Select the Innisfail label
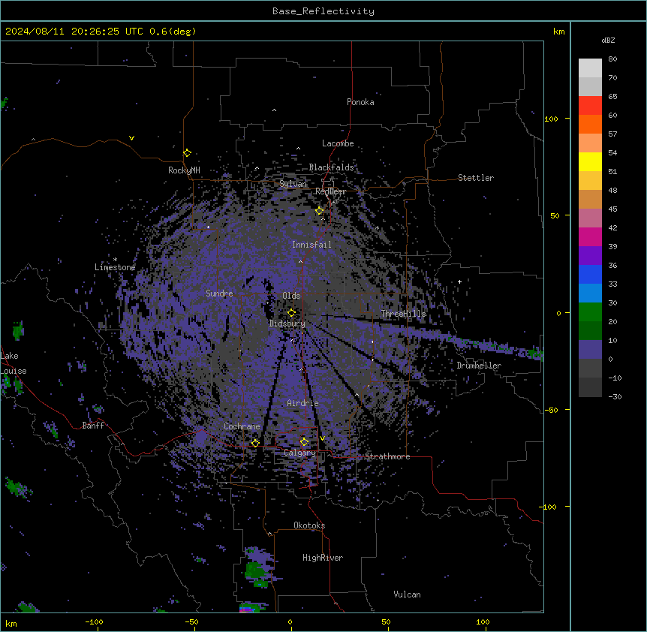 [x=311, y=245]
